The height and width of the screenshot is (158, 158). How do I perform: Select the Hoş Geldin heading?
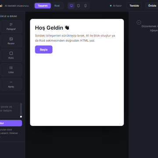click(x=52, y=28)
